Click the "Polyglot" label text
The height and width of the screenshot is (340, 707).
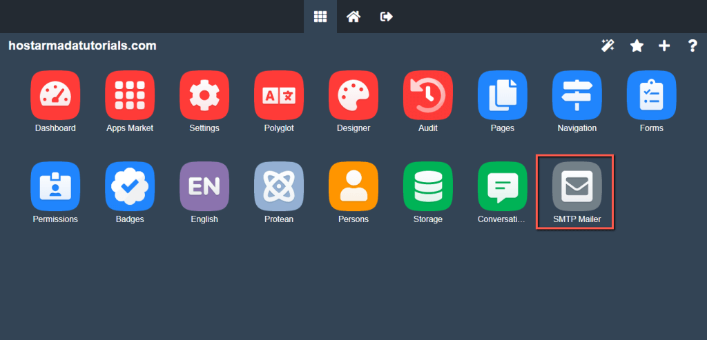point(279,128)
